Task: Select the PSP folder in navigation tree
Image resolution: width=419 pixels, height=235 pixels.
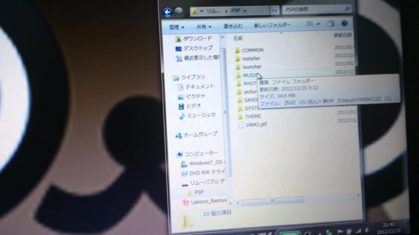Action: tap(195, 192)
